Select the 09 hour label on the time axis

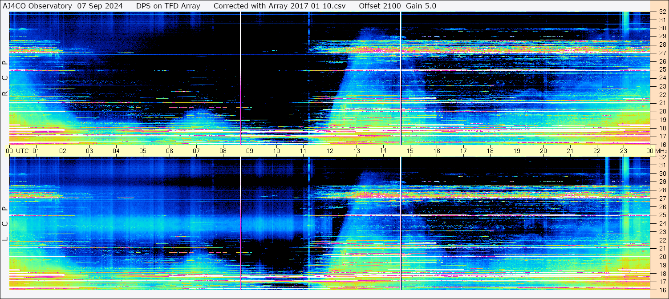(250, 151)
